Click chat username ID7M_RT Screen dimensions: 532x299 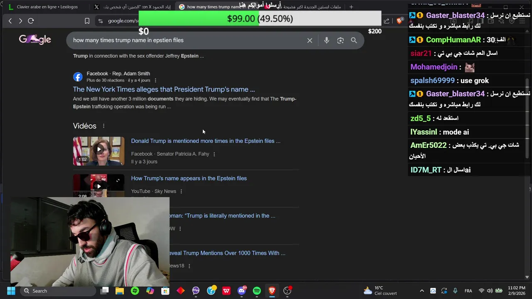point(426,170)
